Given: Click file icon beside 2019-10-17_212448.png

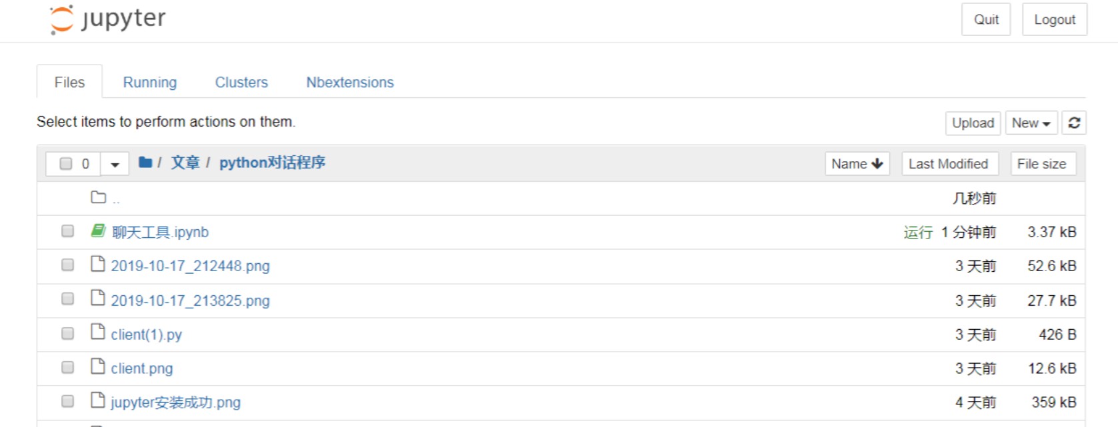Looking at the screenshot, I should (x=98, y=264).
